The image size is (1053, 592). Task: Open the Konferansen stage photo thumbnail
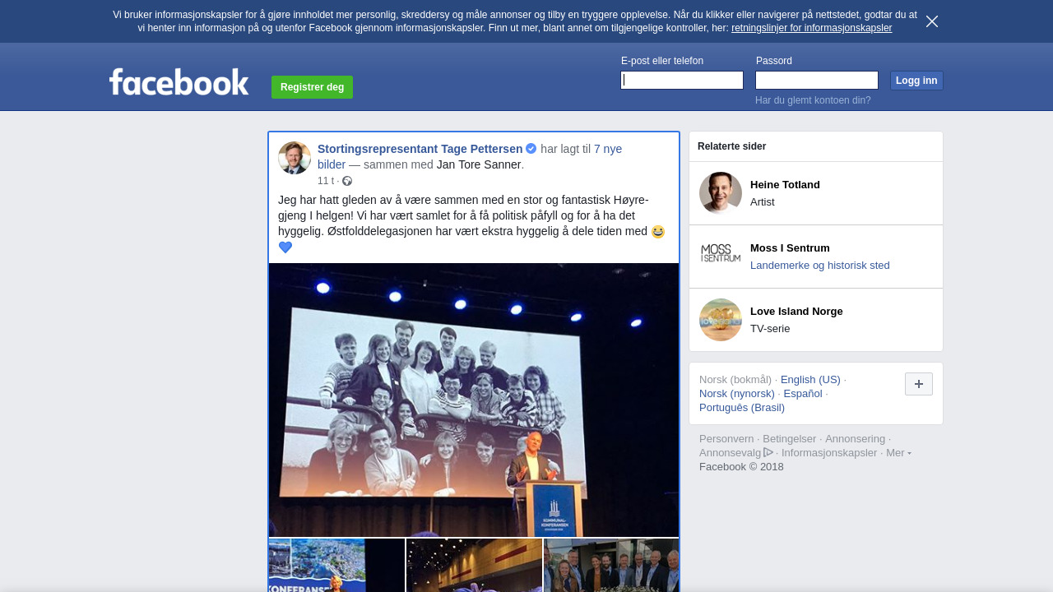pyautogui.click(x=336, y=566)
